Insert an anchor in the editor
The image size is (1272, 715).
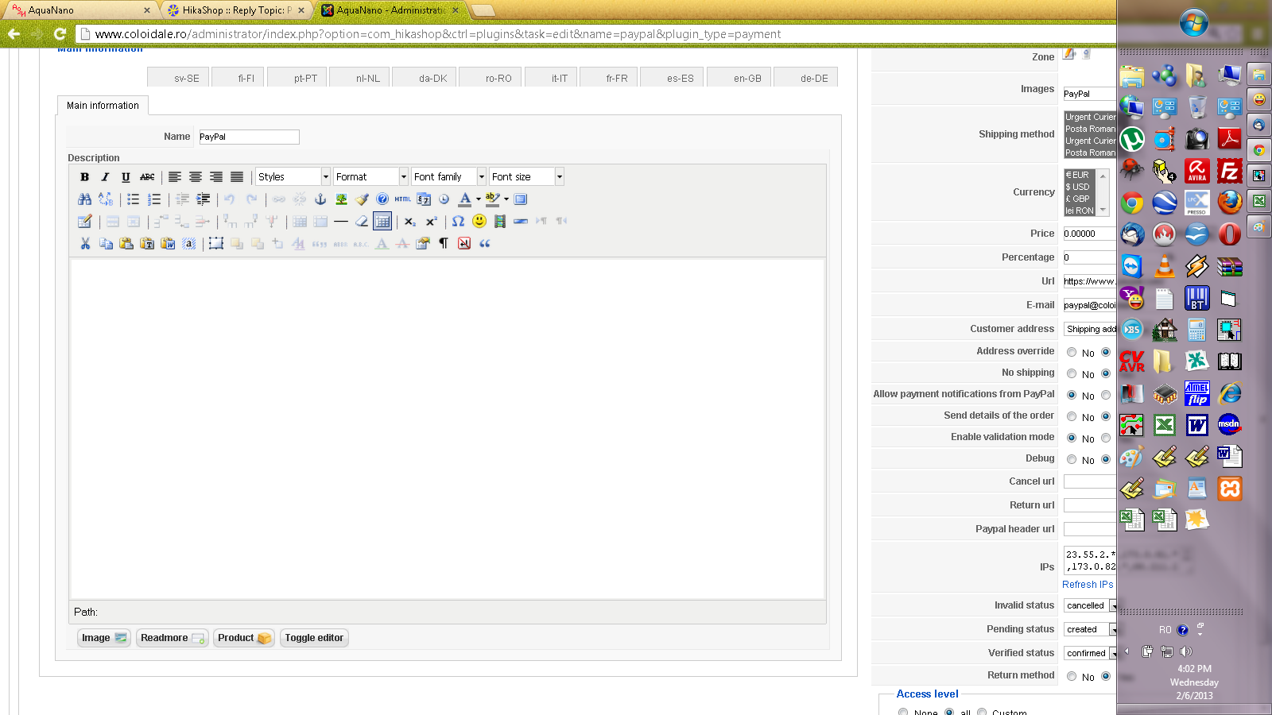click(320, 199)
